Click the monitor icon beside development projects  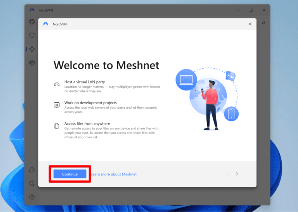[x=57, y=105]
